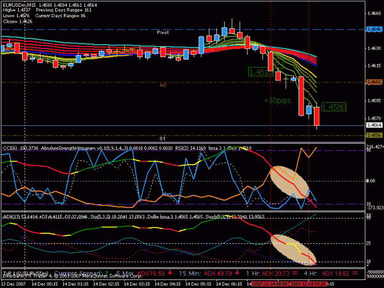The height and width of the screenshot is (288, 384).
Task: Click the red down arrow beside ADX 49.79
Action: [237, 273]
